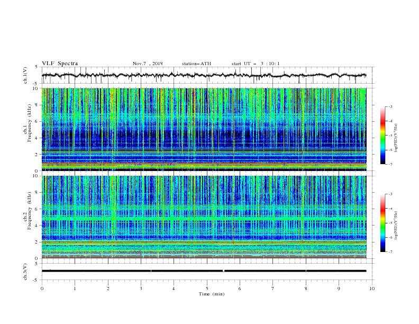Click the ch.1 colorbar "log(PSD)(V²/Hz)" label
Image resolution: width=419 pixels, height=324 pixels.
(x=396, y=138)
